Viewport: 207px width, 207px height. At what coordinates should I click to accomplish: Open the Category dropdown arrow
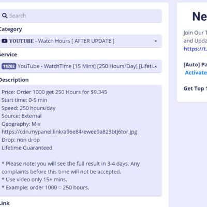156,41
